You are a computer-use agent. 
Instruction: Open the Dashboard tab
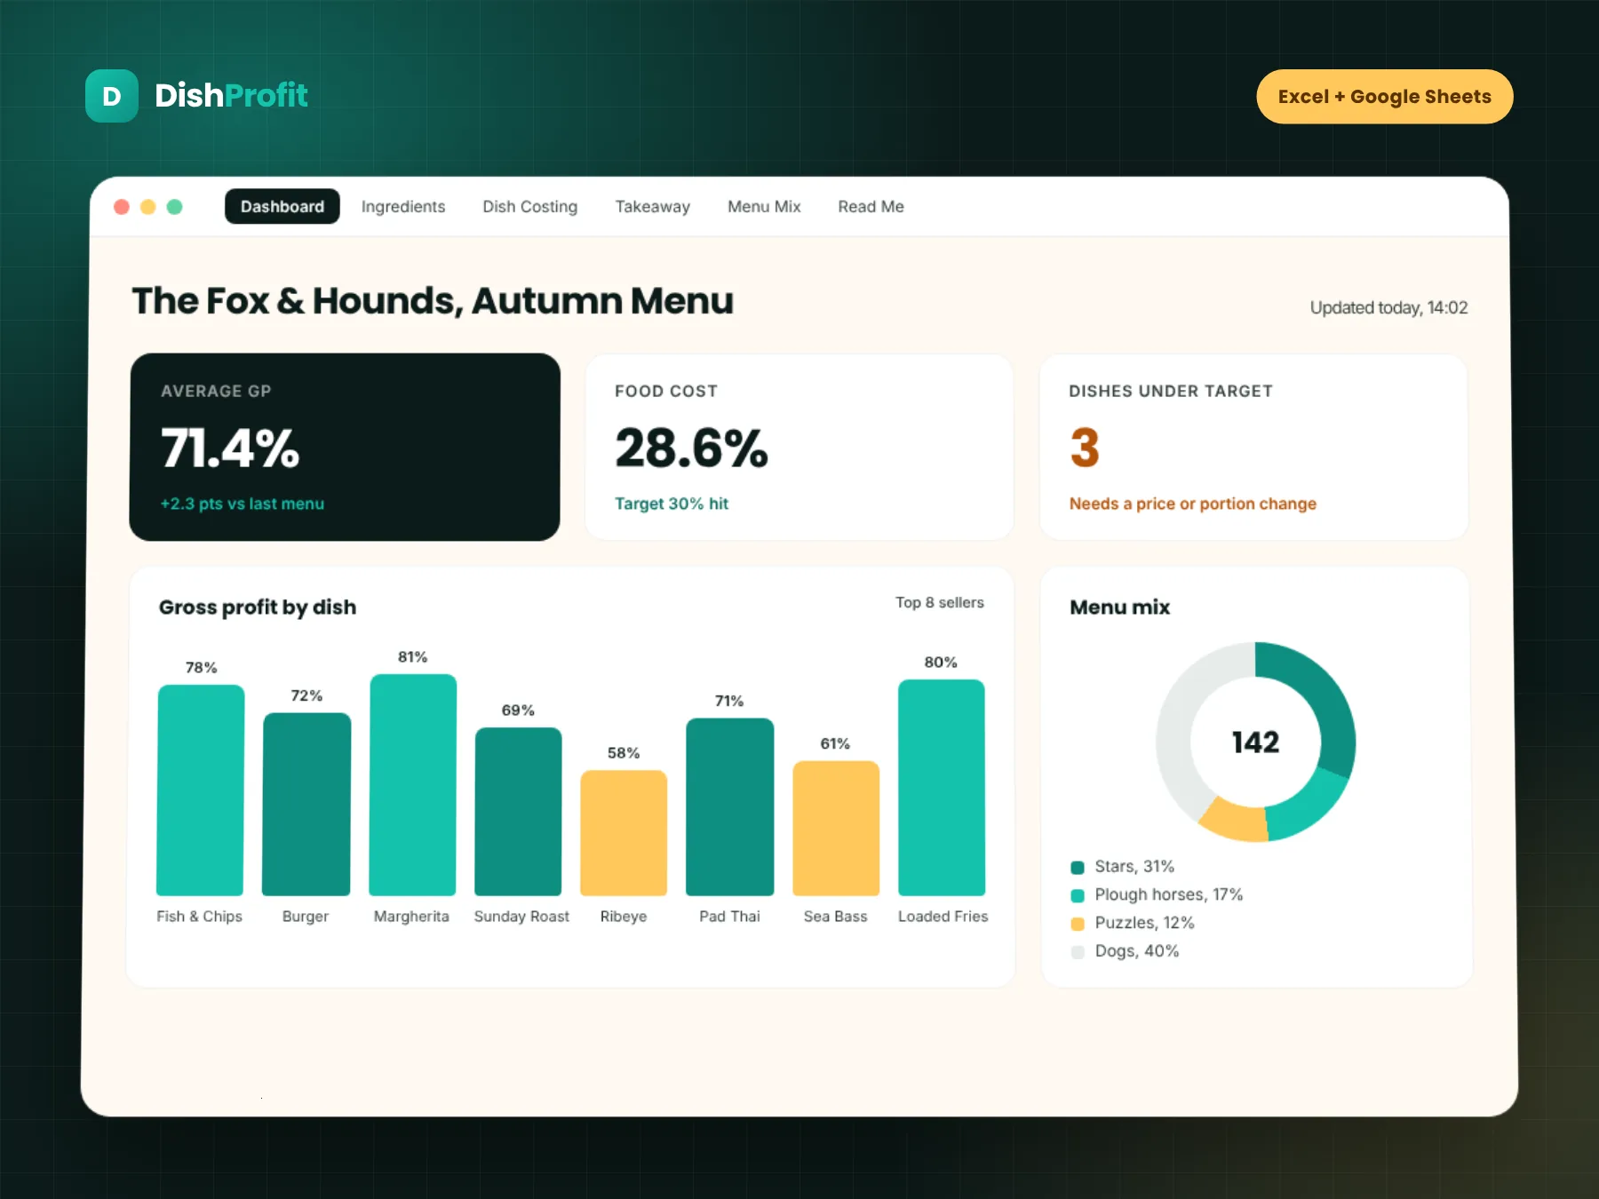282,206
